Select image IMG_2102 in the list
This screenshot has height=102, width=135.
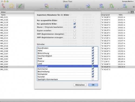click(x=4, y=67)
